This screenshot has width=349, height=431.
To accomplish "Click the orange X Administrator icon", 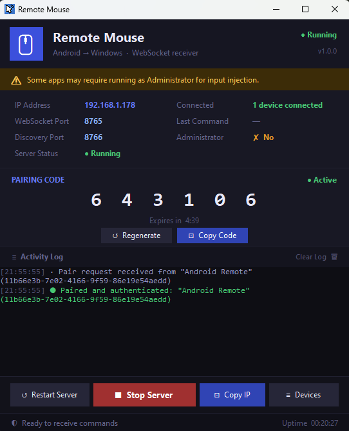I will [x=256, y=137].
